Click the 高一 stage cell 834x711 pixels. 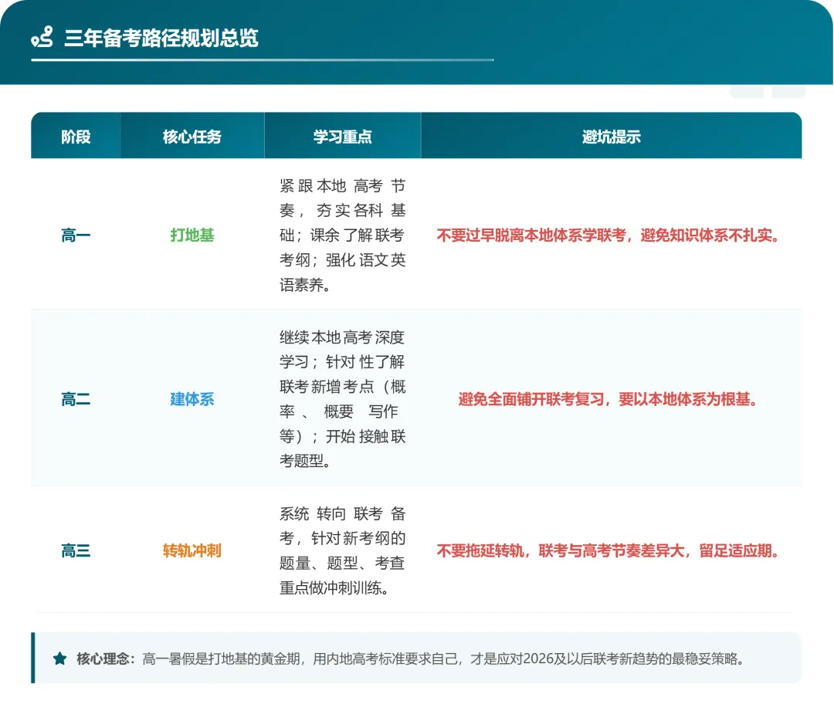tap(76, 235)
